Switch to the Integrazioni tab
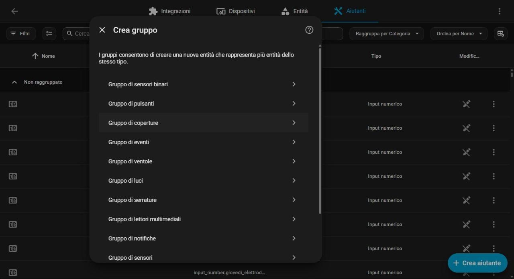 169,11
